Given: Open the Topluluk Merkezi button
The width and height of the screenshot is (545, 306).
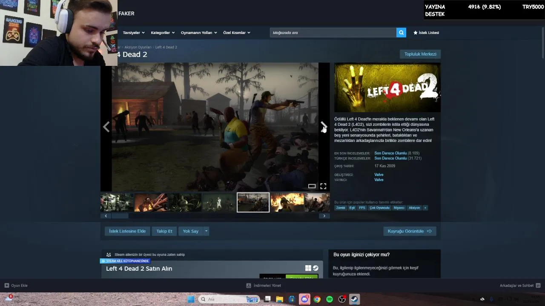Looking at the screenshot, I should [x=420, y=54].
